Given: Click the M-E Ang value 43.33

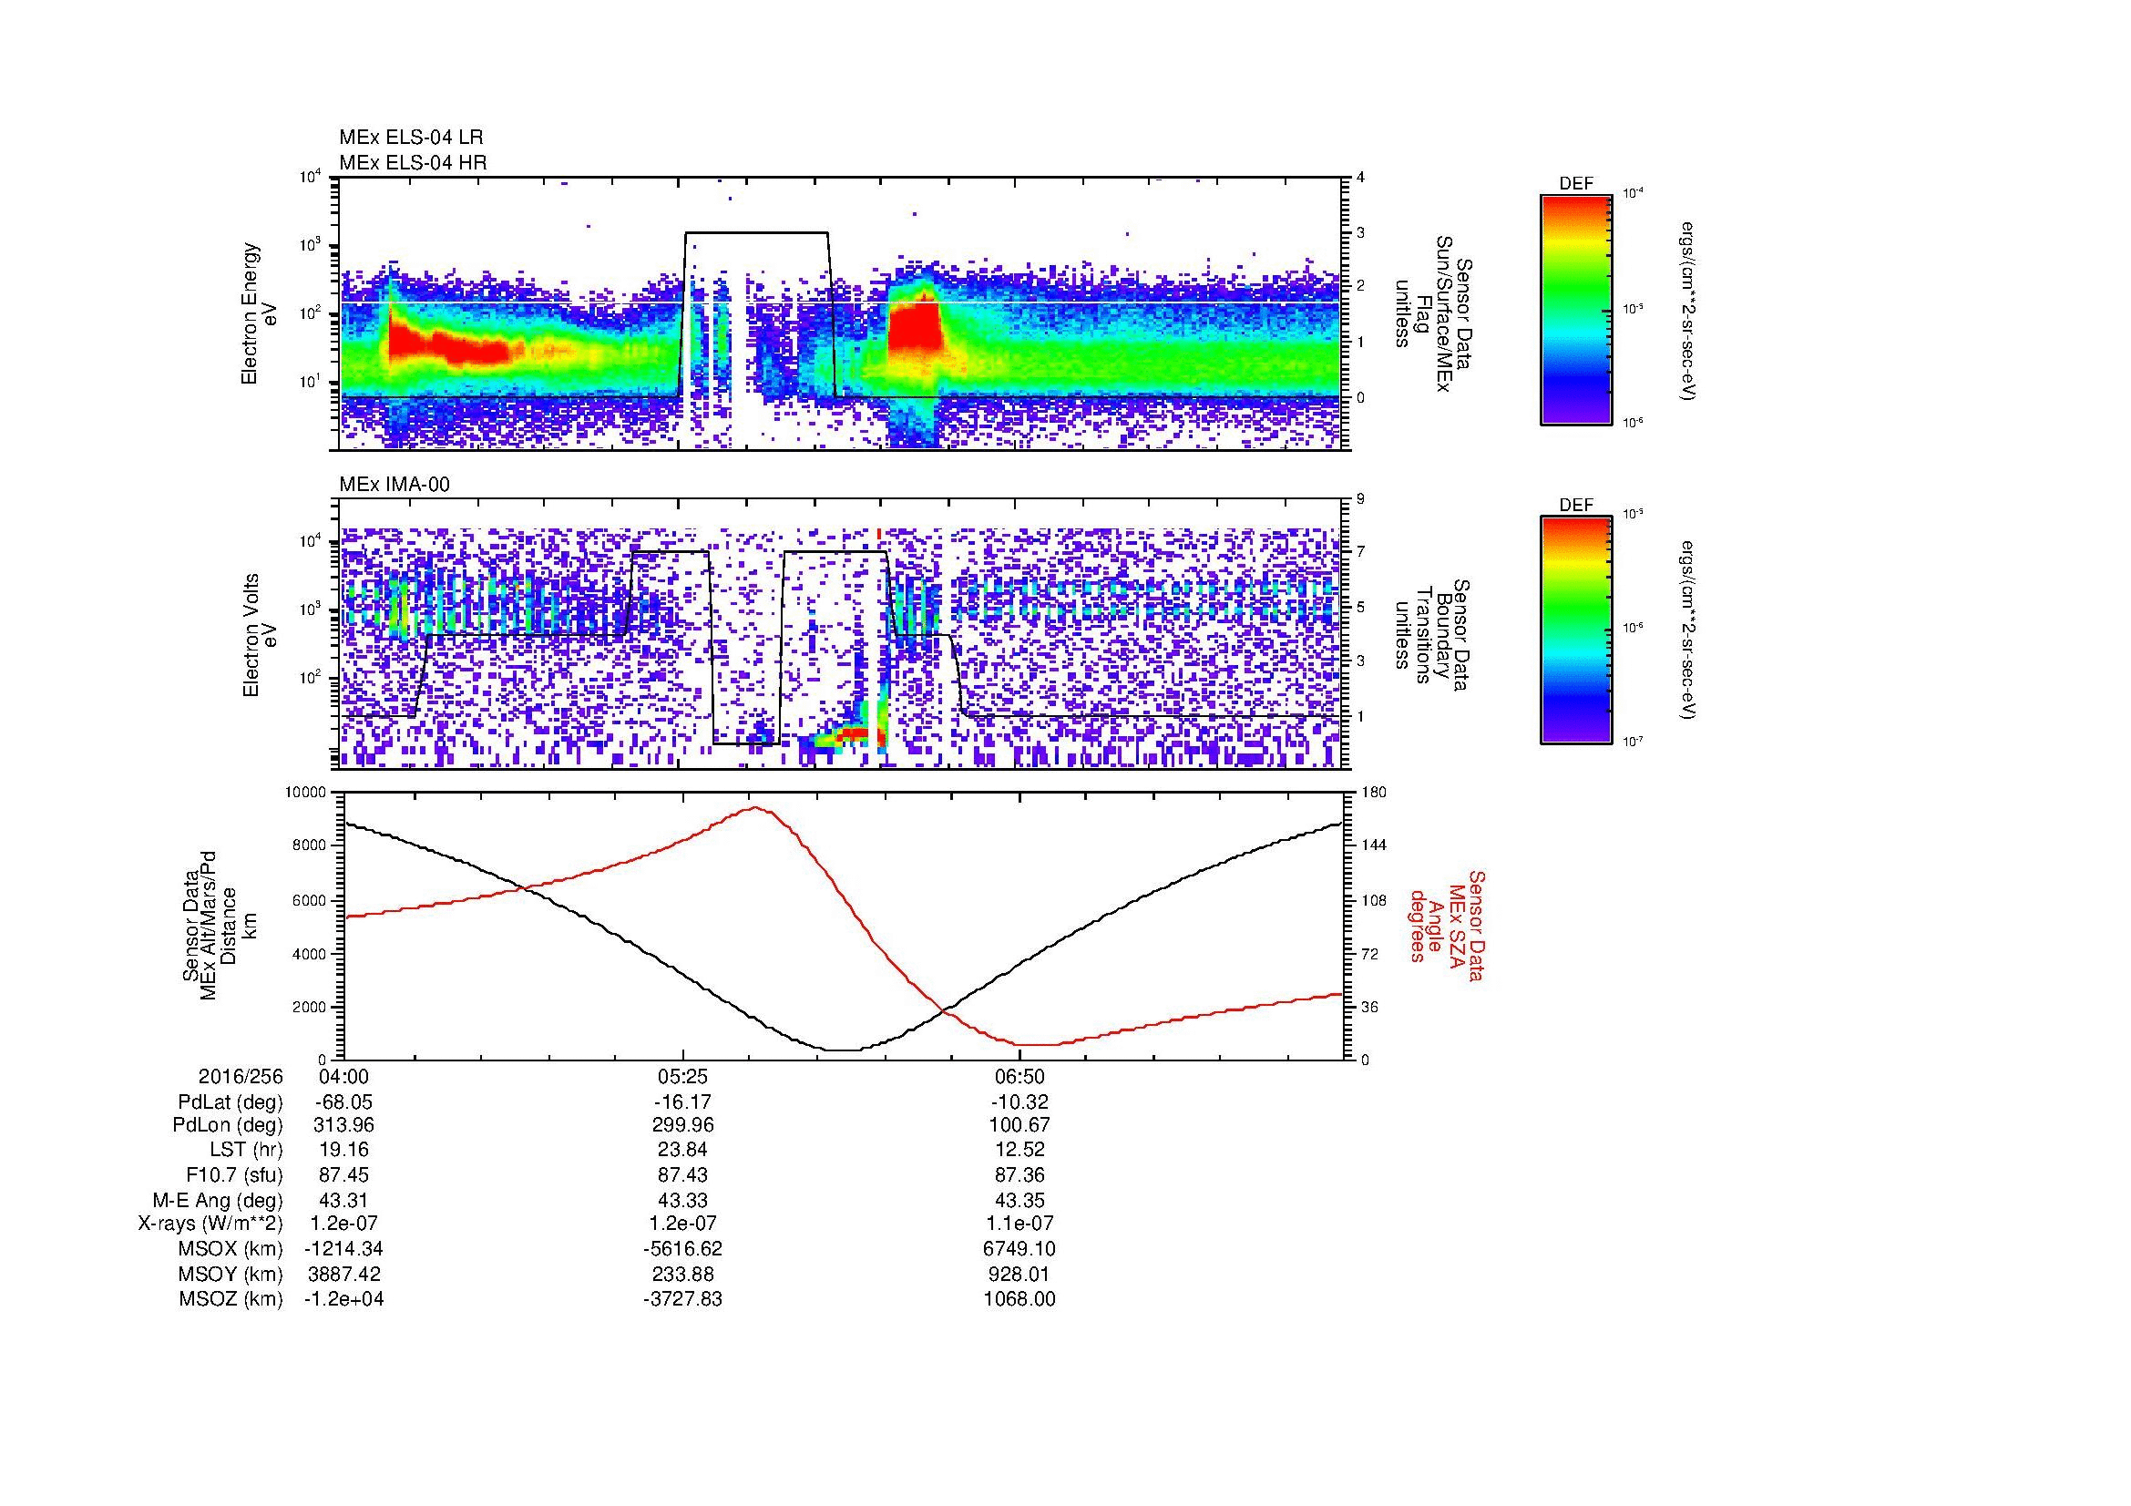Looking at the screenshot, I should (682, 1200).
